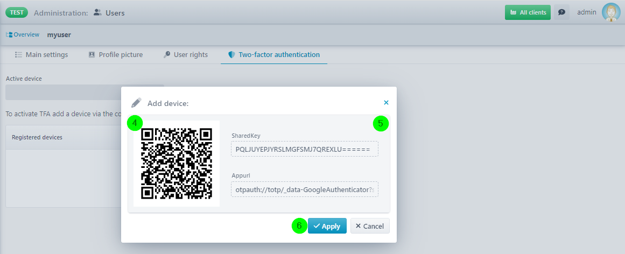
Task: Click the Registered devices header
Action: tap(37, 137)
